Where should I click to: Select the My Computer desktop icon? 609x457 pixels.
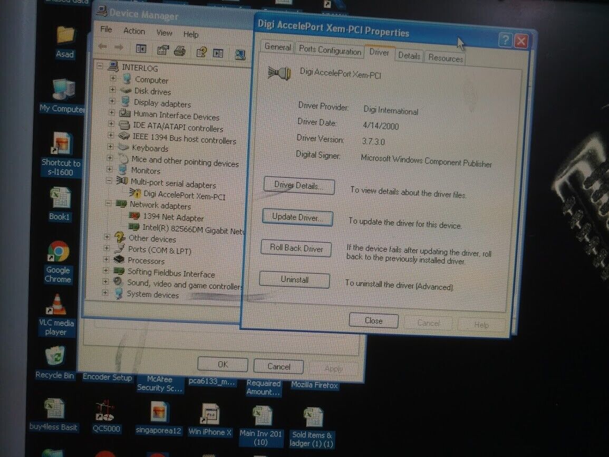62,96
